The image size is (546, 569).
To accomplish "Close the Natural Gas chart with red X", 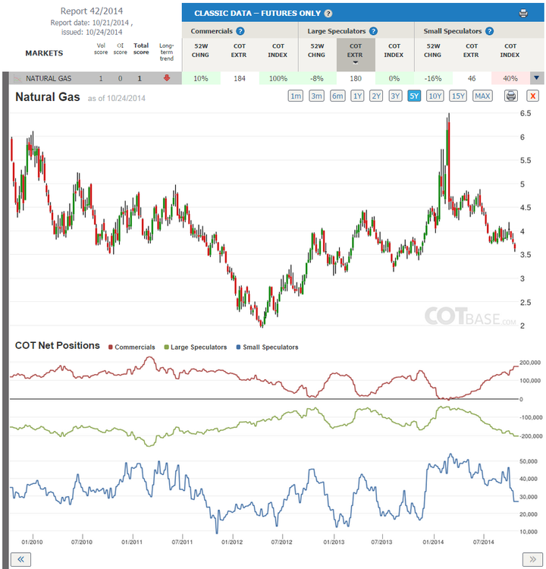I will pyautogui.click(x=532, y=96).
